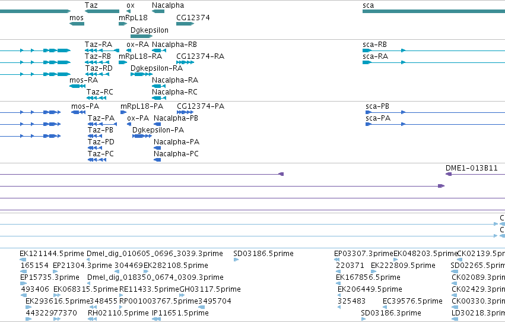Select sca-PA protein feature
The height and width of the screenshot is (322, 505).
435,124
